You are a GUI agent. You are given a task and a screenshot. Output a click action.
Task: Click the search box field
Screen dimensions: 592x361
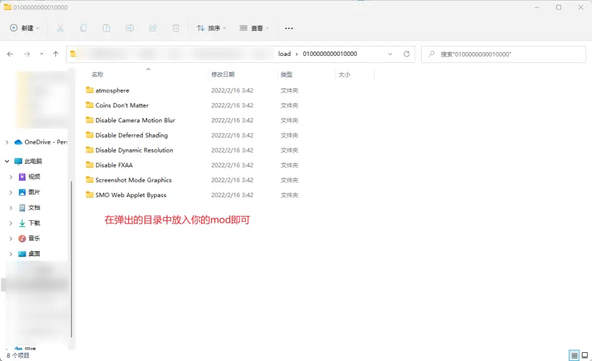[x=503, y=54]
